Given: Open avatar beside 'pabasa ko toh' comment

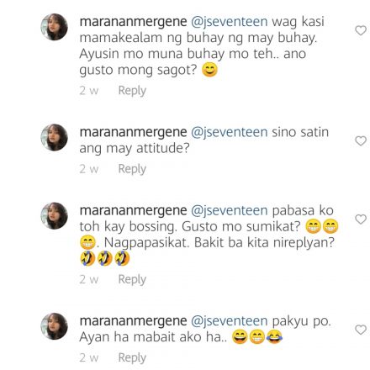Looking at the screenshot, I should (x=55, y=216).
